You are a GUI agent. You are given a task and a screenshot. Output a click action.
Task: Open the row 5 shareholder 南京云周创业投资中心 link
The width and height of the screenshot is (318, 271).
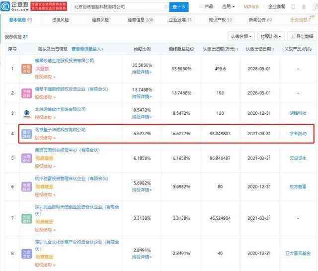coord(68,150)
